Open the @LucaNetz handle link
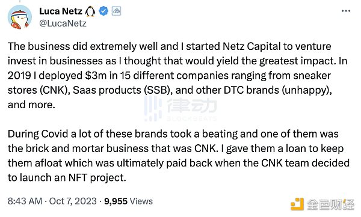The image size is (361, 217). pyautogui.click(x=63, y=23)
